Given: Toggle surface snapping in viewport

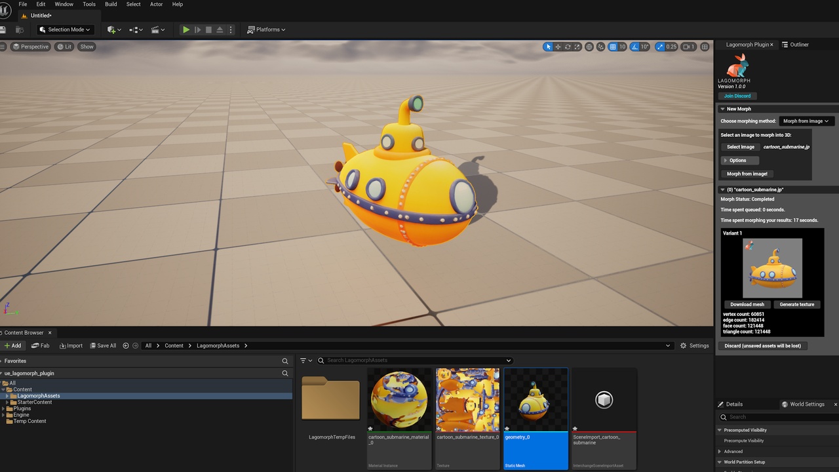Looking at the screenshot, I should (601, 47).
